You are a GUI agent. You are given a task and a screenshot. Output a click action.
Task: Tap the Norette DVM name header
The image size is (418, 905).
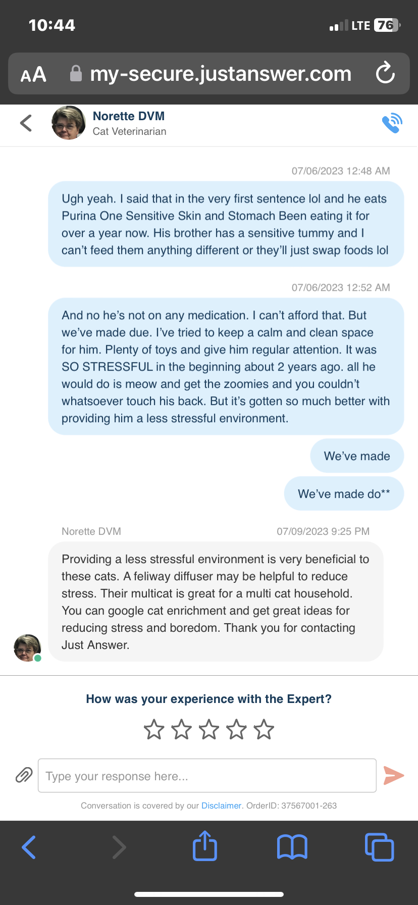(129, 116)
